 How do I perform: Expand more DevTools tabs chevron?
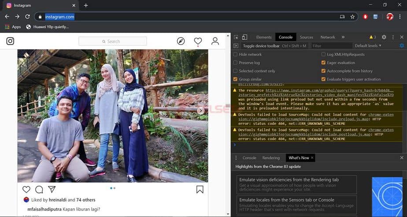pyautogui.click(x=343, y=37)
